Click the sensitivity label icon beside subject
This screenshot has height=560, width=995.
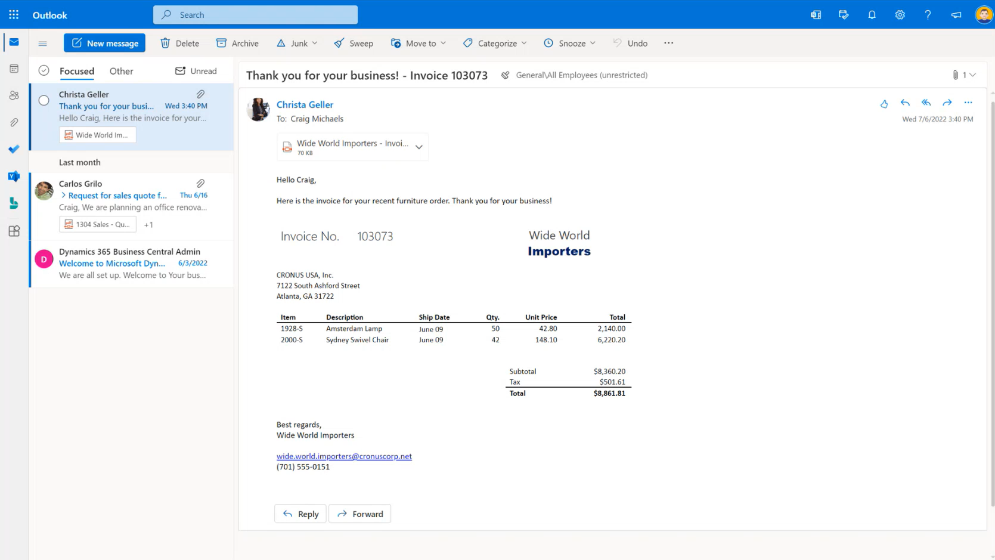click(x=505, y=75)
